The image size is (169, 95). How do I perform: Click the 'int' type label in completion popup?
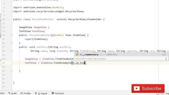pos(164,55)
